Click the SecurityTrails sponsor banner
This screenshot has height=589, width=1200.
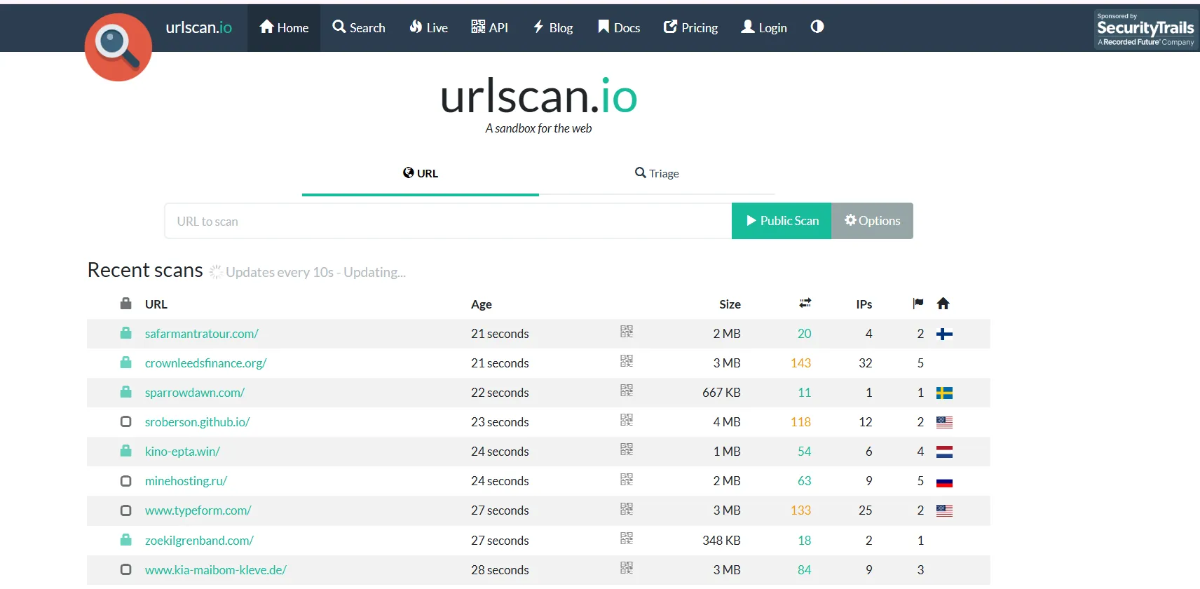[x=1145, y=29]
